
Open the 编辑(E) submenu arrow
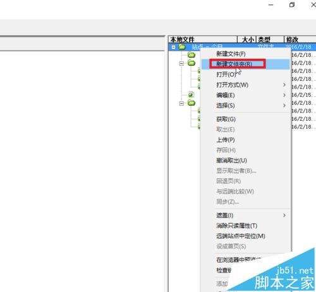284,95
